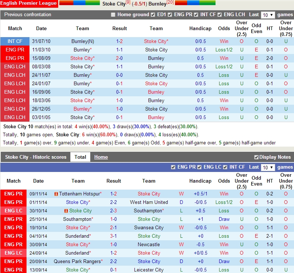
Task: Click the English Premier League header label
Action: click(x=28, y=3)
